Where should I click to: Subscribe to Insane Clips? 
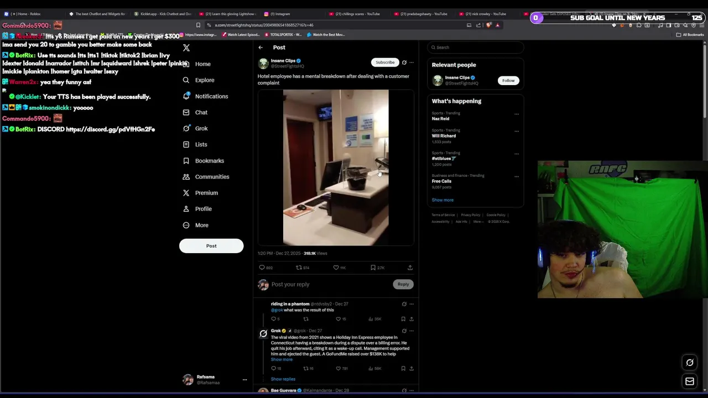(385, 62)
